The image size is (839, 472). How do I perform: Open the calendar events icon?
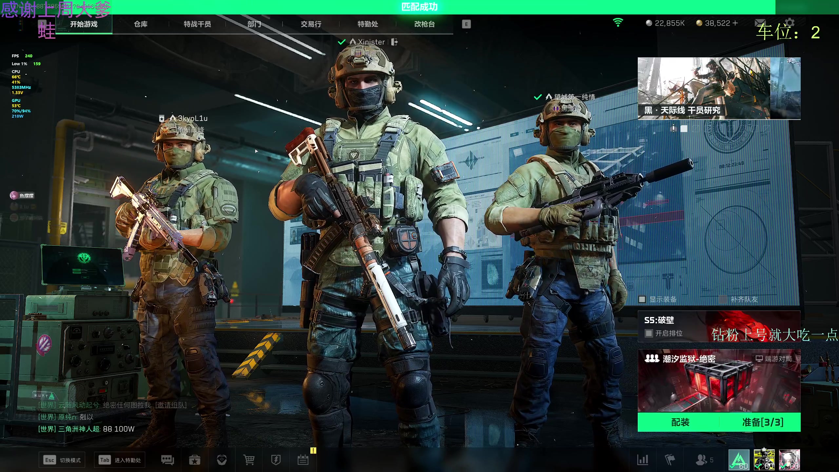coord(303,460)
